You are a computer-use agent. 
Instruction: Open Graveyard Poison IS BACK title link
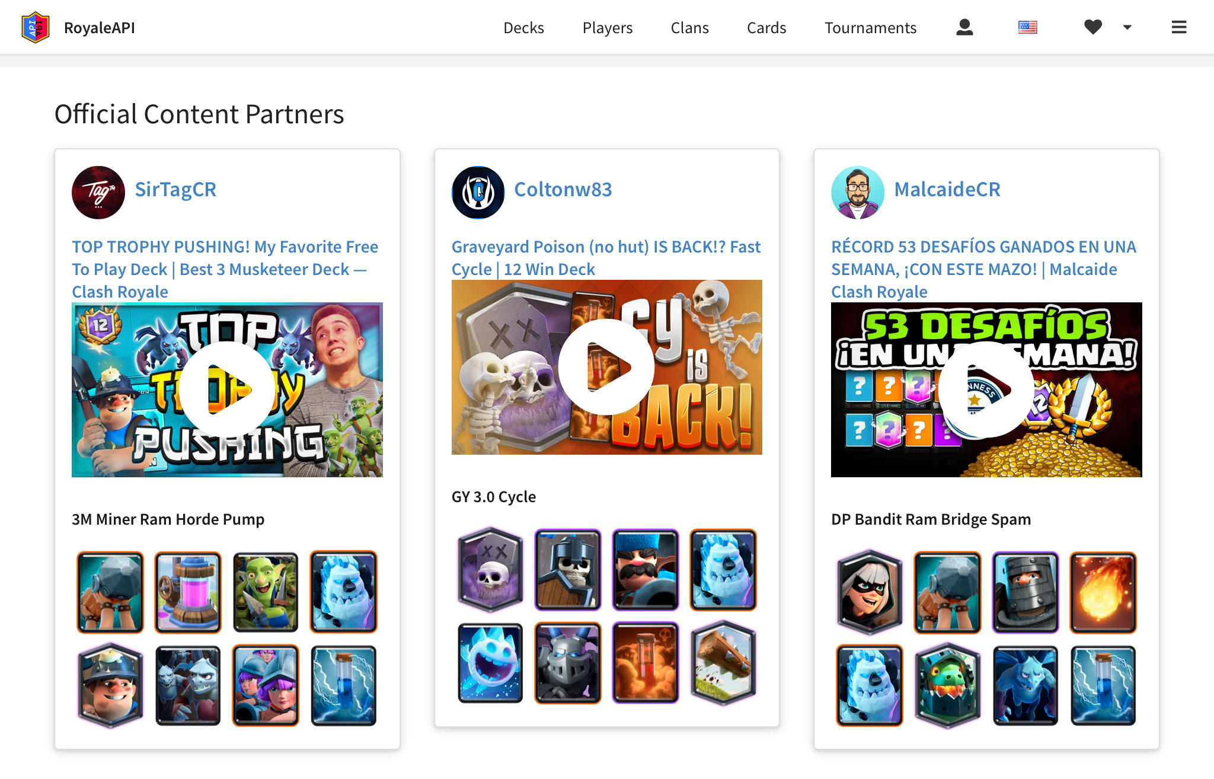click(x=606, y=258)
